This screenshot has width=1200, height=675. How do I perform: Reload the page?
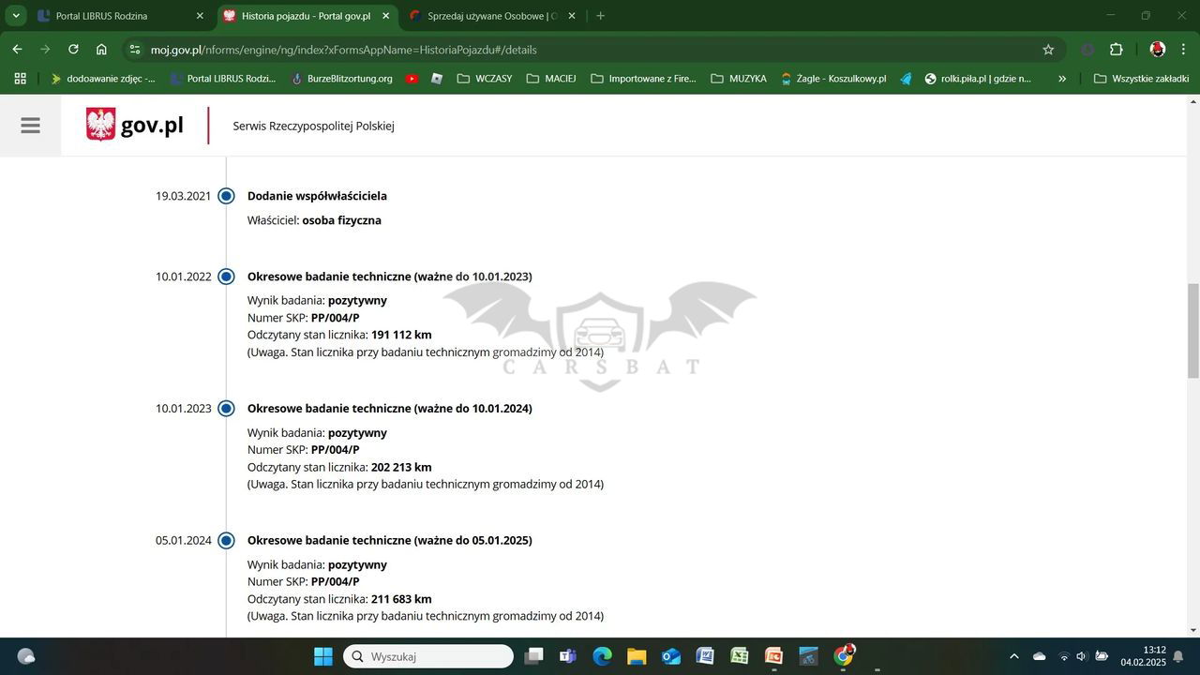tap(73, 50)
